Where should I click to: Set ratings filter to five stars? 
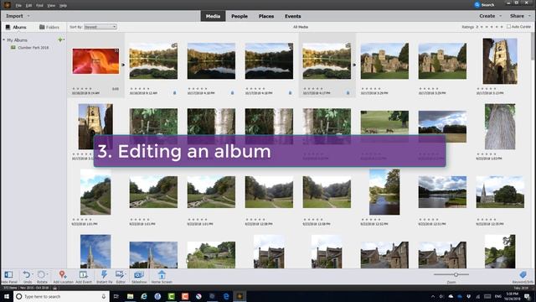502,27
